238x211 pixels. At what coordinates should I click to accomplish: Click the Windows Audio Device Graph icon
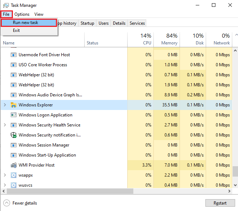pyautogui.click(x=14, y=95)
